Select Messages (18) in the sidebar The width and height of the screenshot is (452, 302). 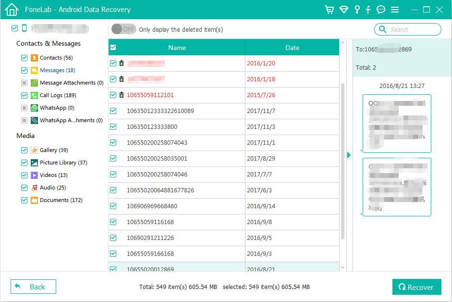(x=57, y=70)
